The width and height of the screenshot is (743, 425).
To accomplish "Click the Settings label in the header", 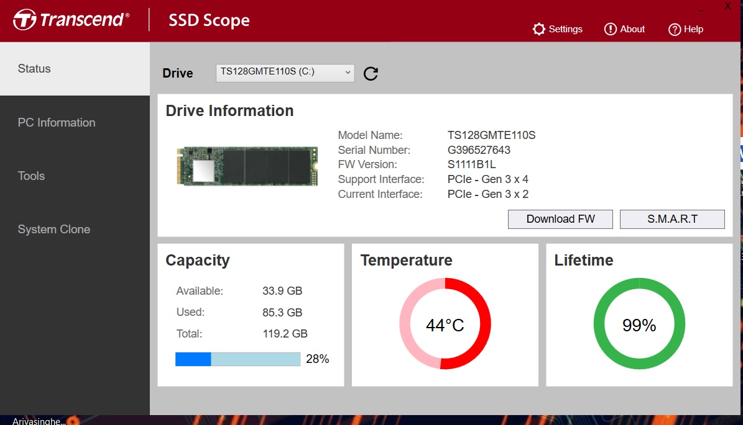I will pos(565,29).
